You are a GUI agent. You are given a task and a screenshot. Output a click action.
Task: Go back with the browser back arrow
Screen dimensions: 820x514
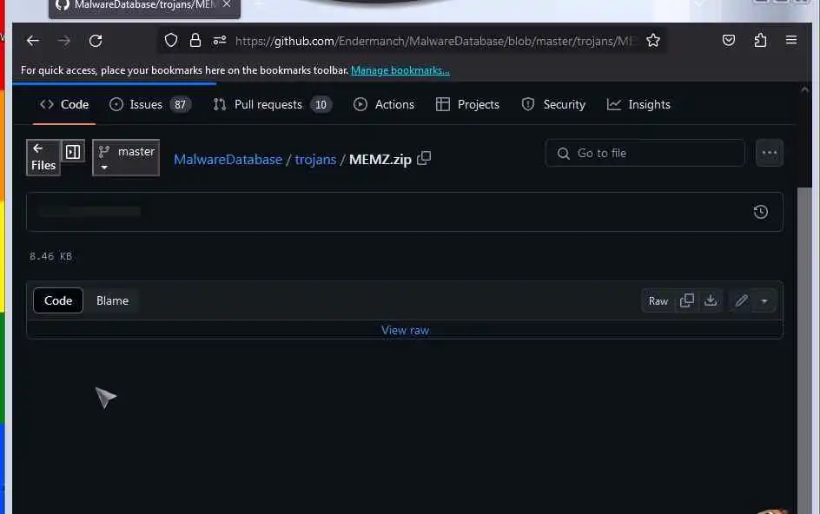pyautogui.click(x=33, y=41)
